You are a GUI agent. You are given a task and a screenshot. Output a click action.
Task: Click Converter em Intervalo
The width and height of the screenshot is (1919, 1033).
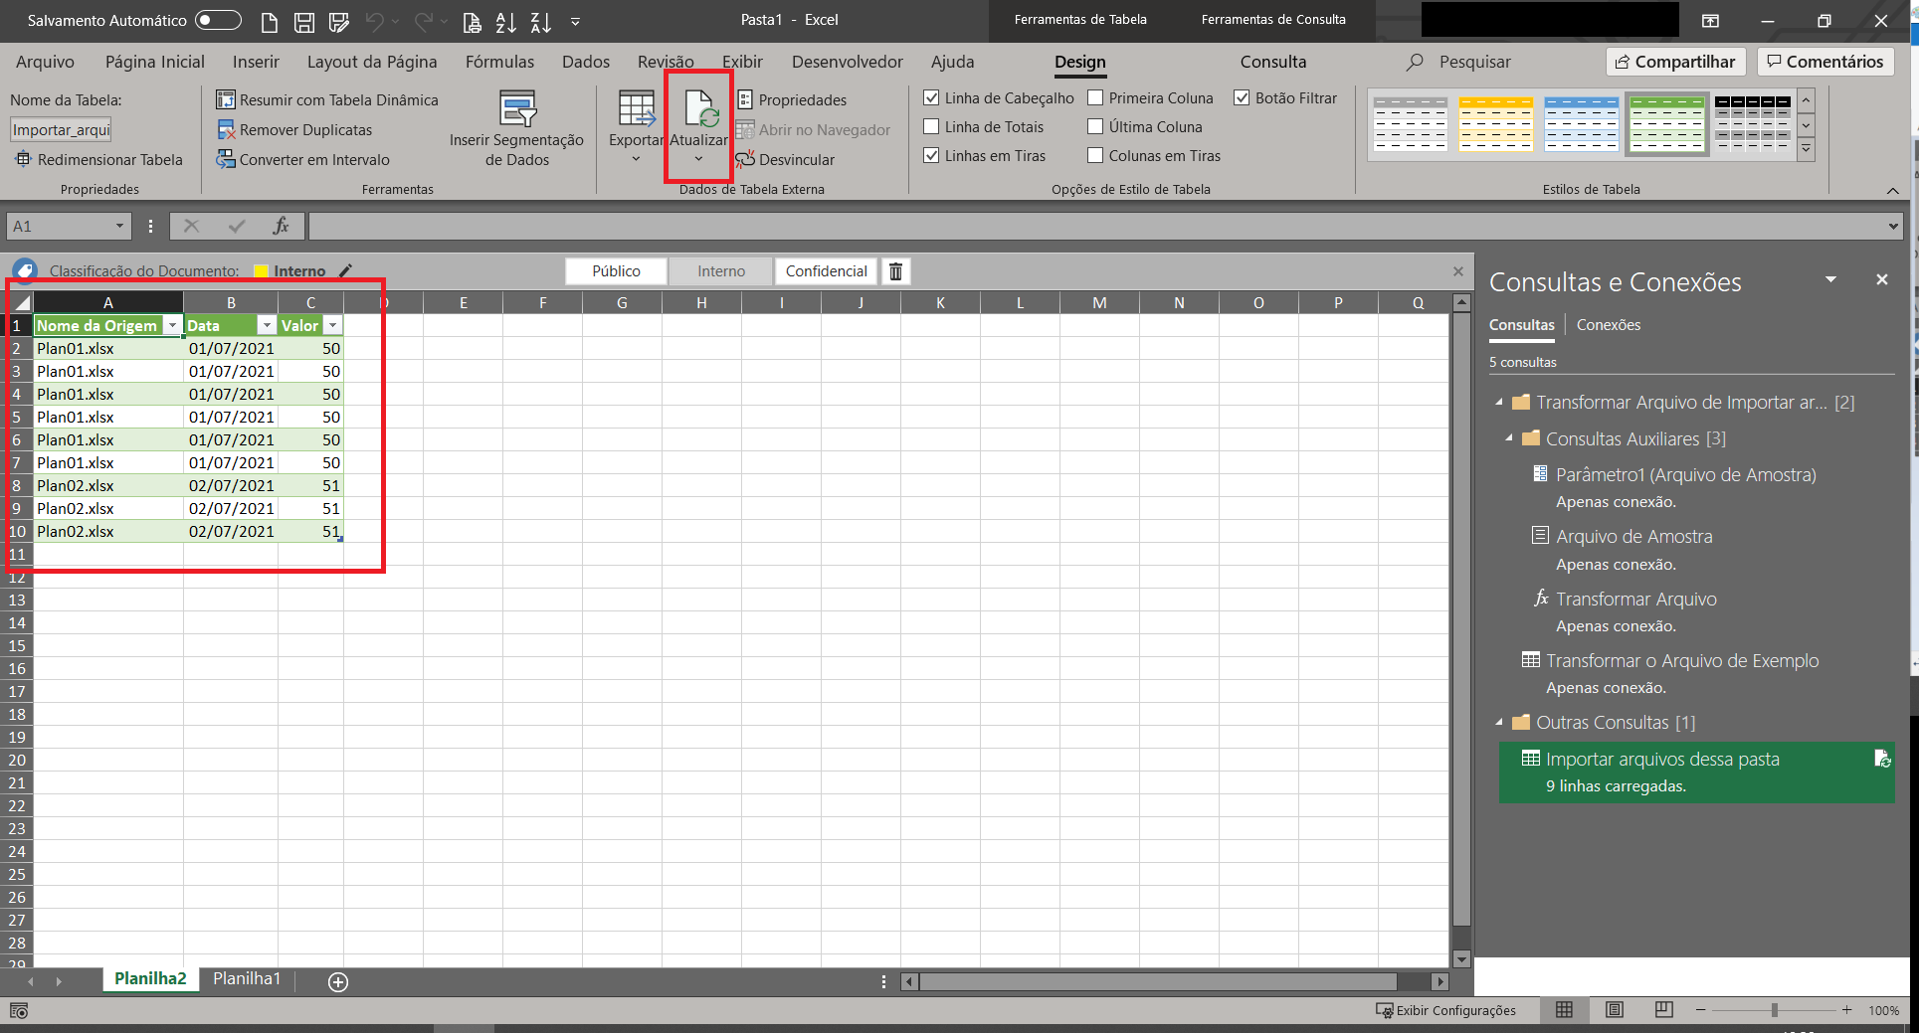click(x=303, y=159)
